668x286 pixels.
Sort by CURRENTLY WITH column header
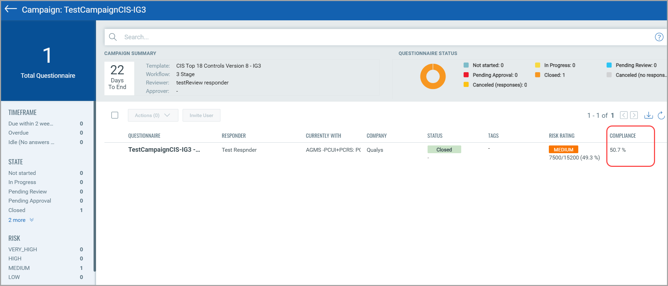(x=323, y=136)
